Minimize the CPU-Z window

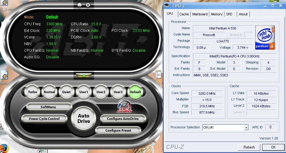point(265,6)
